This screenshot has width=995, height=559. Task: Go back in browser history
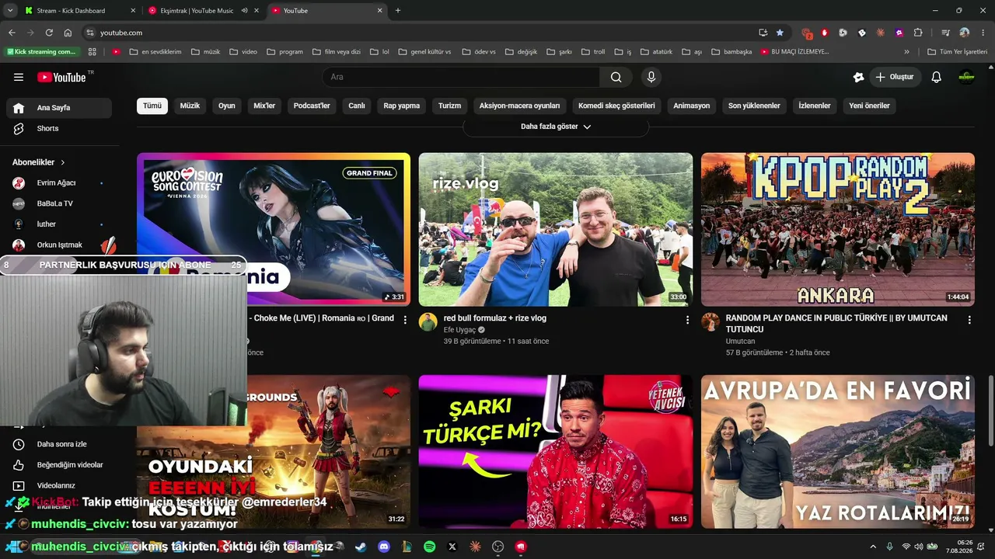[12, 33]
